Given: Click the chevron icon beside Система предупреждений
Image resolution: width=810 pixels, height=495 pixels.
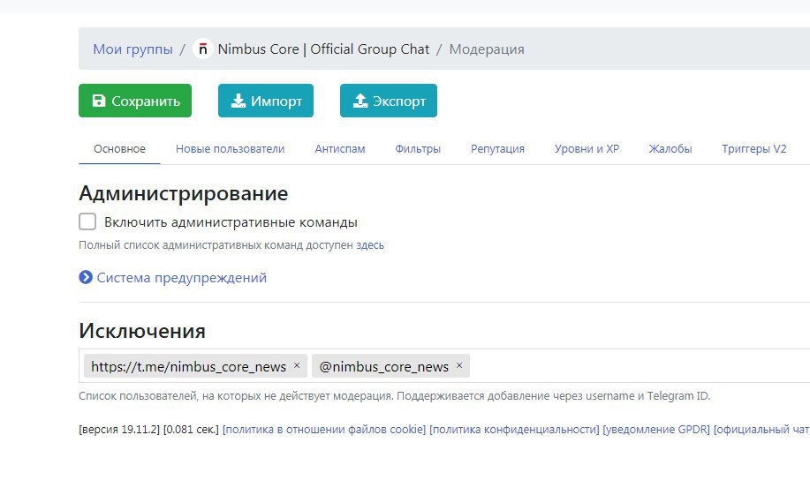Looking at the screenshot, I should [x=86, y=277].
